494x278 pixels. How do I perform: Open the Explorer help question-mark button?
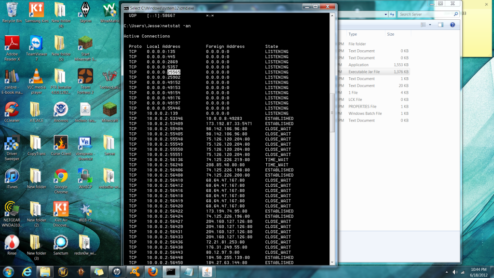click(x=453, y=25)
